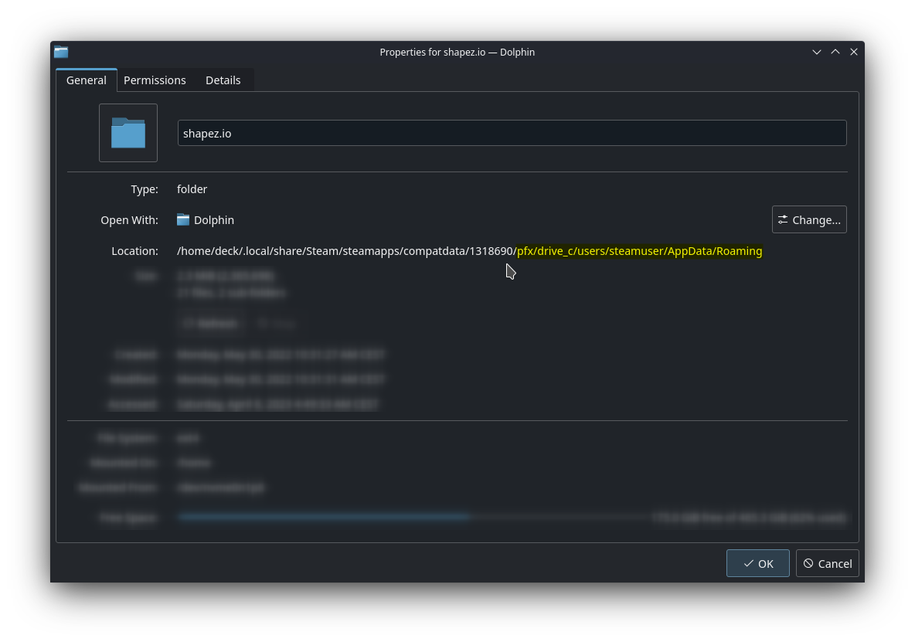This screenshot has width=915, height=642.
Task: Open the Details tab
Action: (x=223, y=80)
